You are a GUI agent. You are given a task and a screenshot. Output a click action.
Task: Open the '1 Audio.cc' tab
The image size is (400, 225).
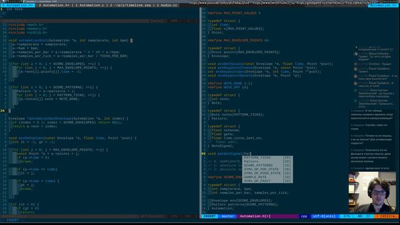point(167,5)
